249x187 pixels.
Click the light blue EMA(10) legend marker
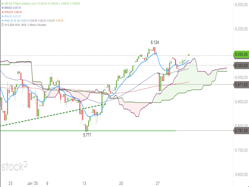[x=2, y=17]
